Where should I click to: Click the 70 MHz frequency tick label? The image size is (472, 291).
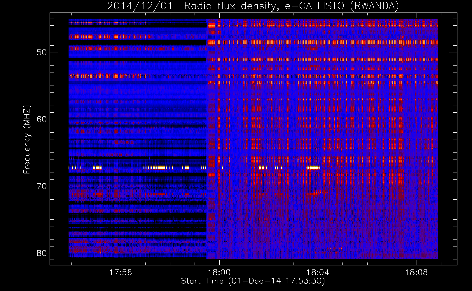[42, 186]
